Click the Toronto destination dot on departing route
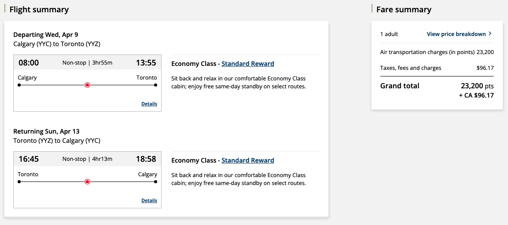The image size is (508, 225). [x=155, y=85]
